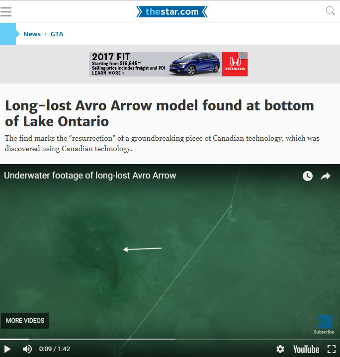Go to the News section
340x357 pixels.
pyautogui.click(x=32, y=34)
